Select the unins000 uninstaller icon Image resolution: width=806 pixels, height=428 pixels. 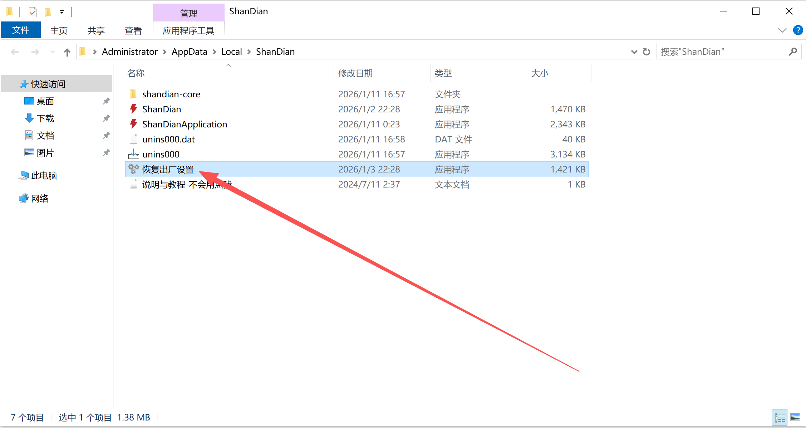click(x=133, y=154)
